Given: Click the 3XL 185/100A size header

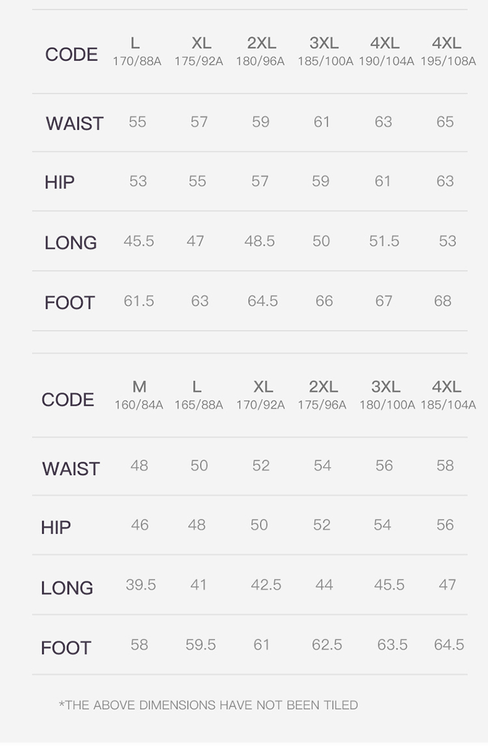Looking at the screenshot, I should (325, 51).
